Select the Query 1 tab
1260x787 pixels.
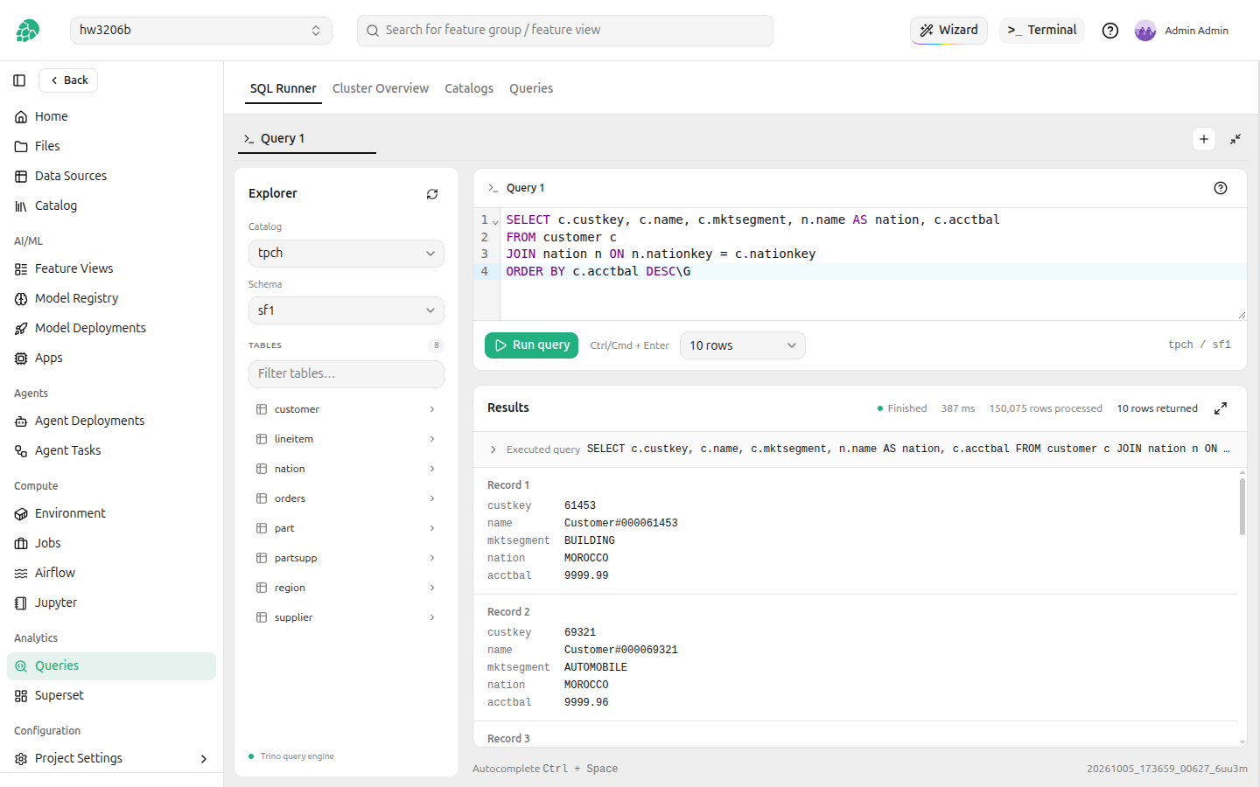307,139
